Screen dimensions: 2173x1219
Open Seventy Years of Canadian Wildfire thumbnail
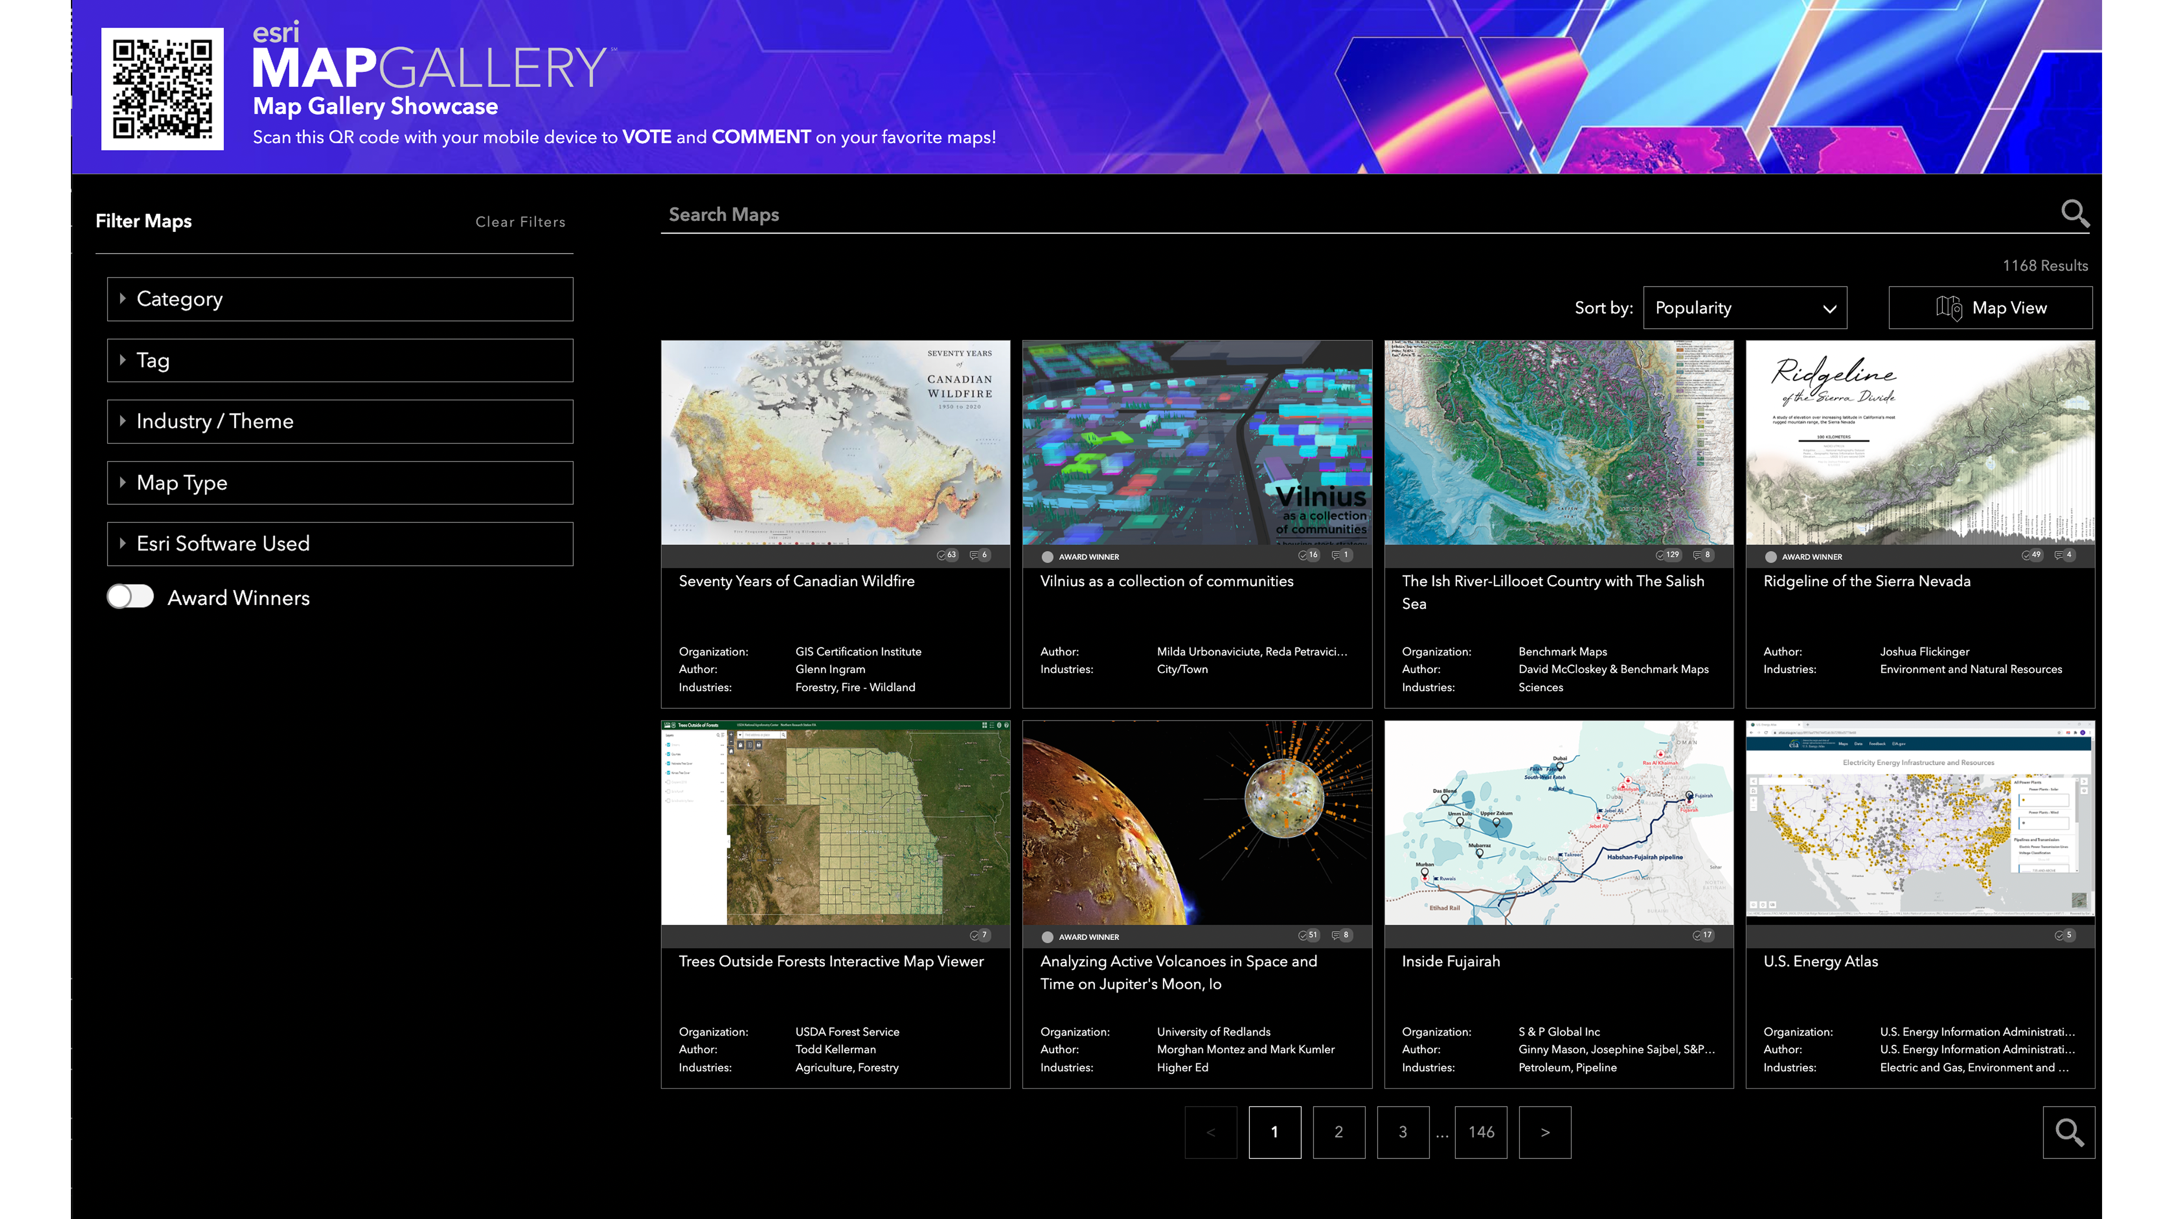pos(835,443)
